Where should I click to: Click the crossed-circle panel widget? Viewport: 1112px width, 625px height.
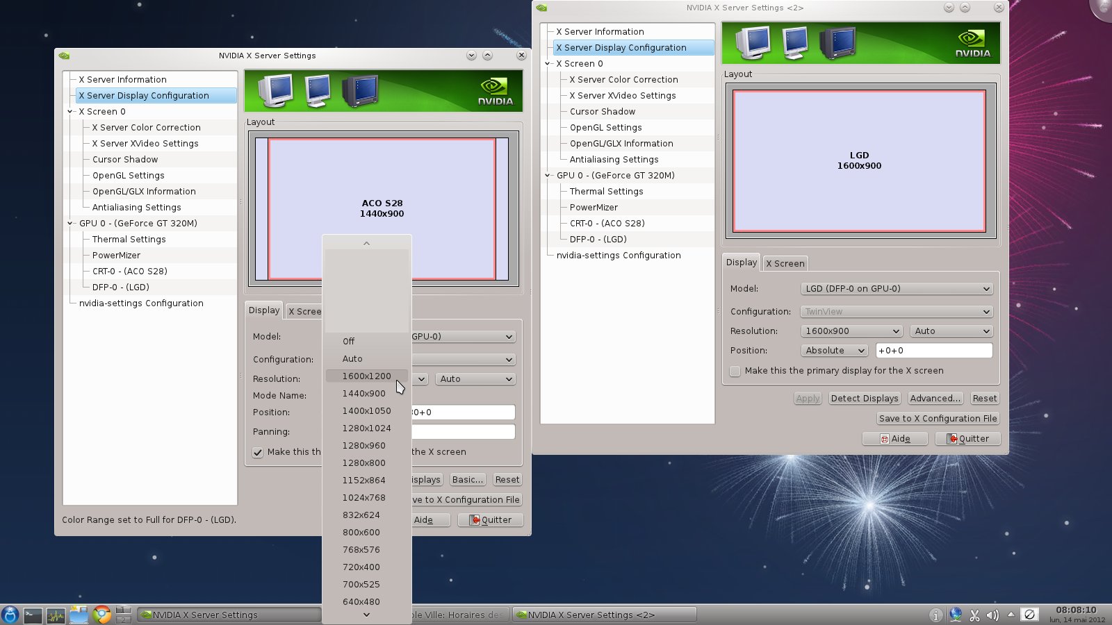1029,615
